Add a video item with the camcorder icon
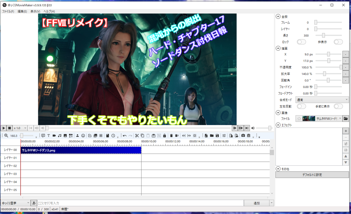Viewport: 351px width, 214px height. coord(54,136)
